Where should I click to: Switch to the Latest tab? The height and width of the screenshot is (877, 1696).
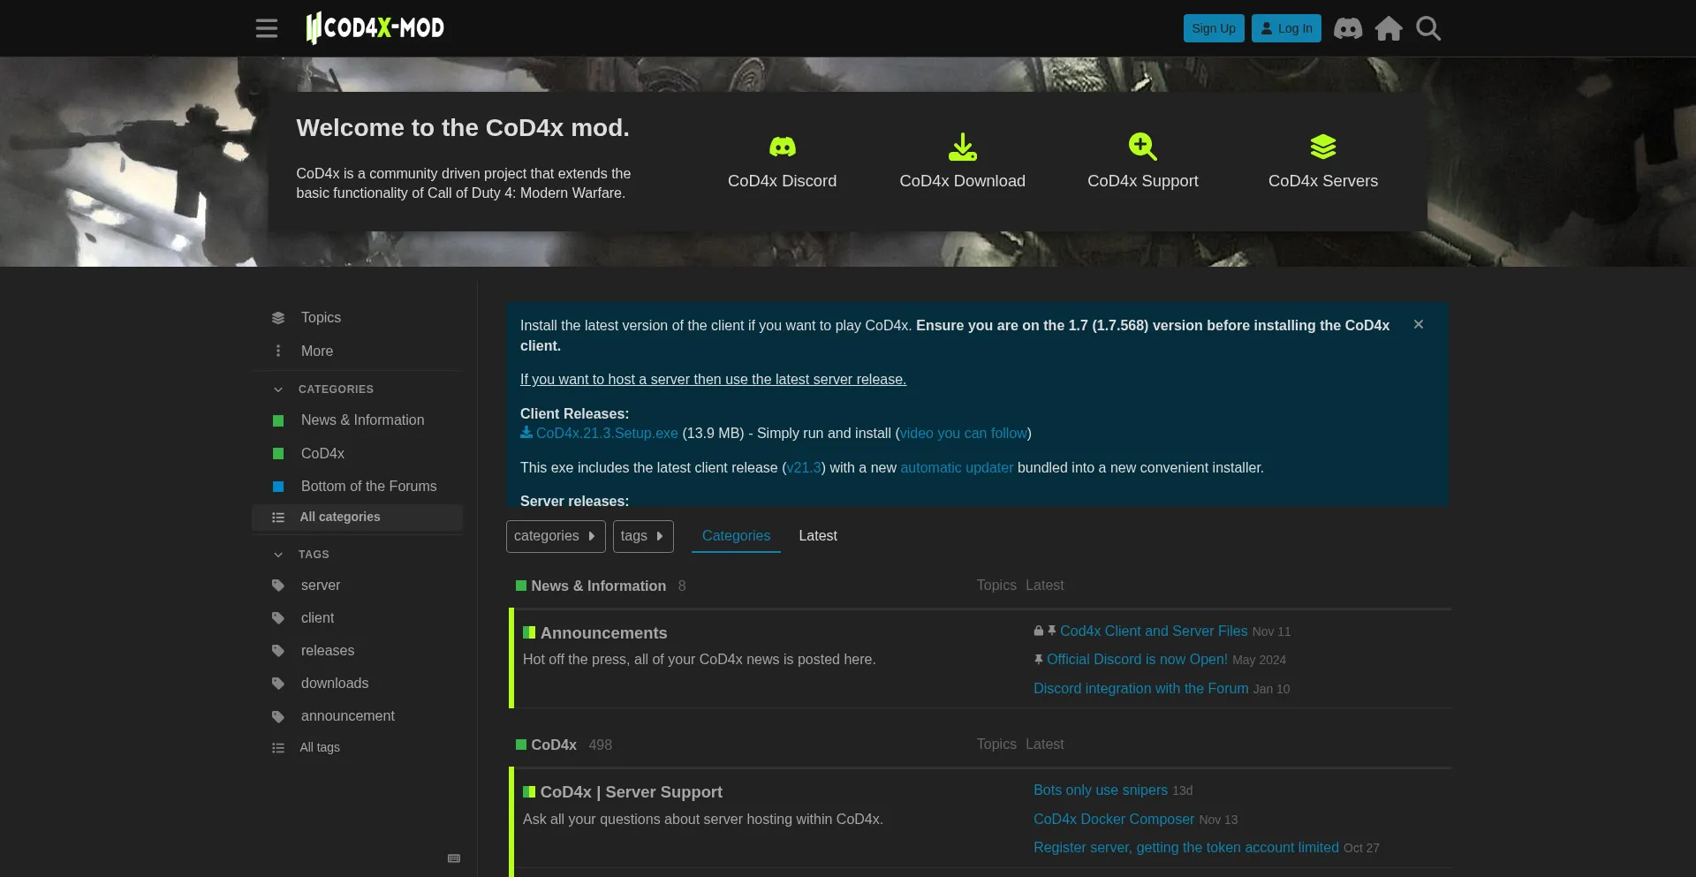point(817,535)
